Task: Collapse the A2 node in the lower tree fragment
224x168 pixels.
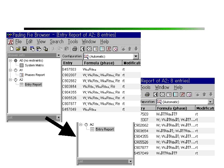Action: (81, 125)
